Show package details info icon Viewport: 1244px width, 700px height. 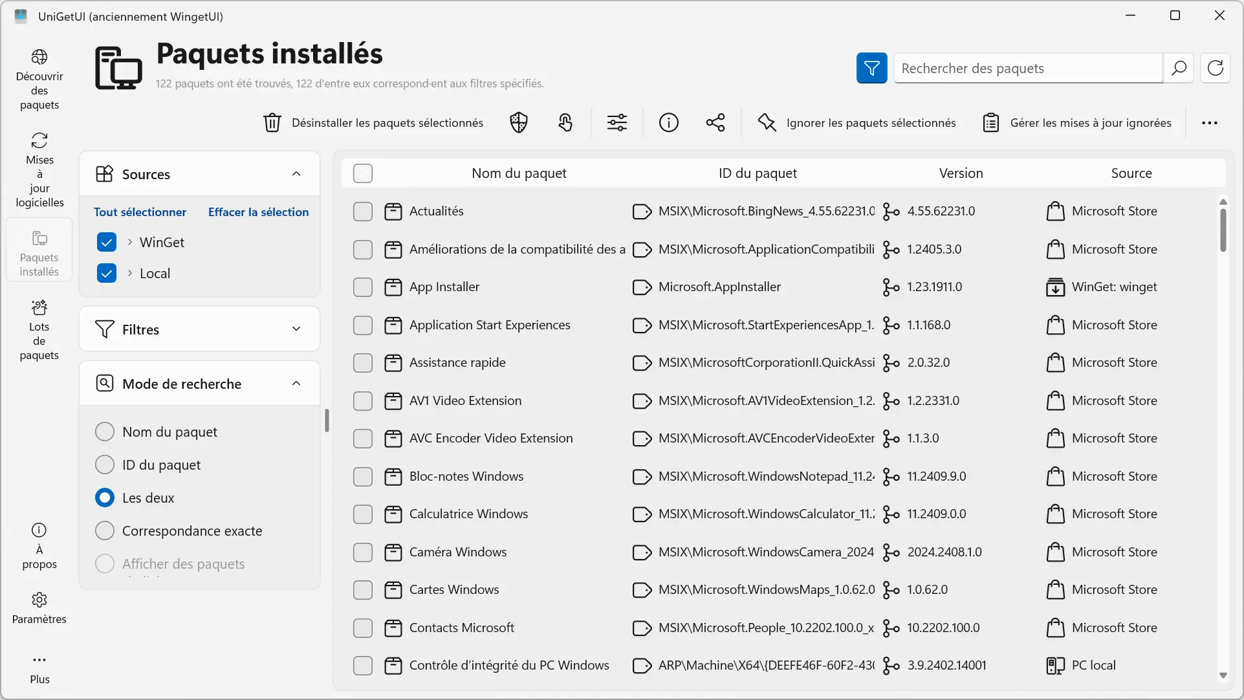(x=669, y=122)
